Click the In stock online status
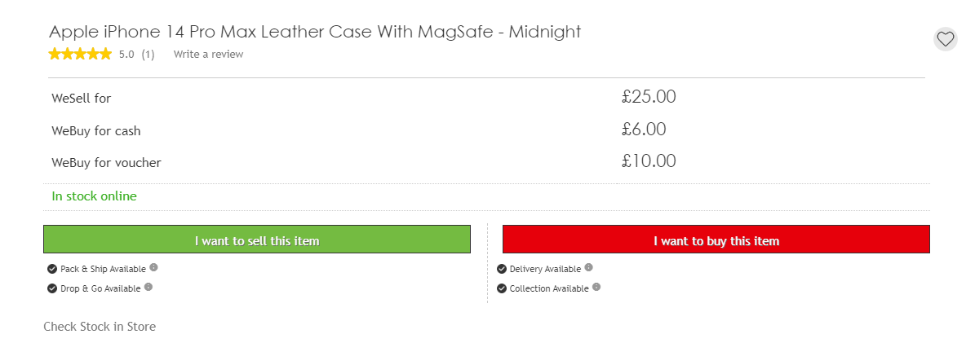The height and width of the screenshot is (343, 975). point(94,196)
